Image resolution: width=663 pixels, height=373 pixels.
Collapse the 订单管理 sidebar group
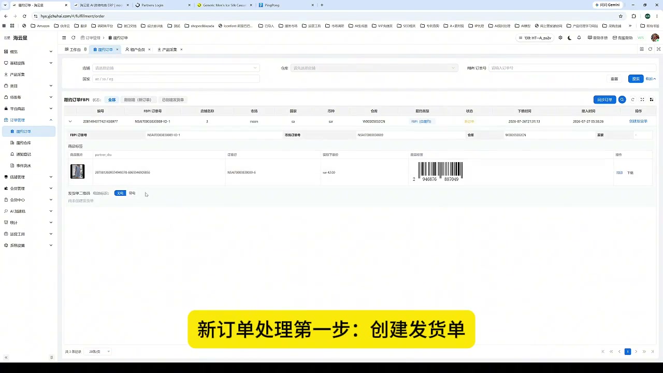point(28,120)
